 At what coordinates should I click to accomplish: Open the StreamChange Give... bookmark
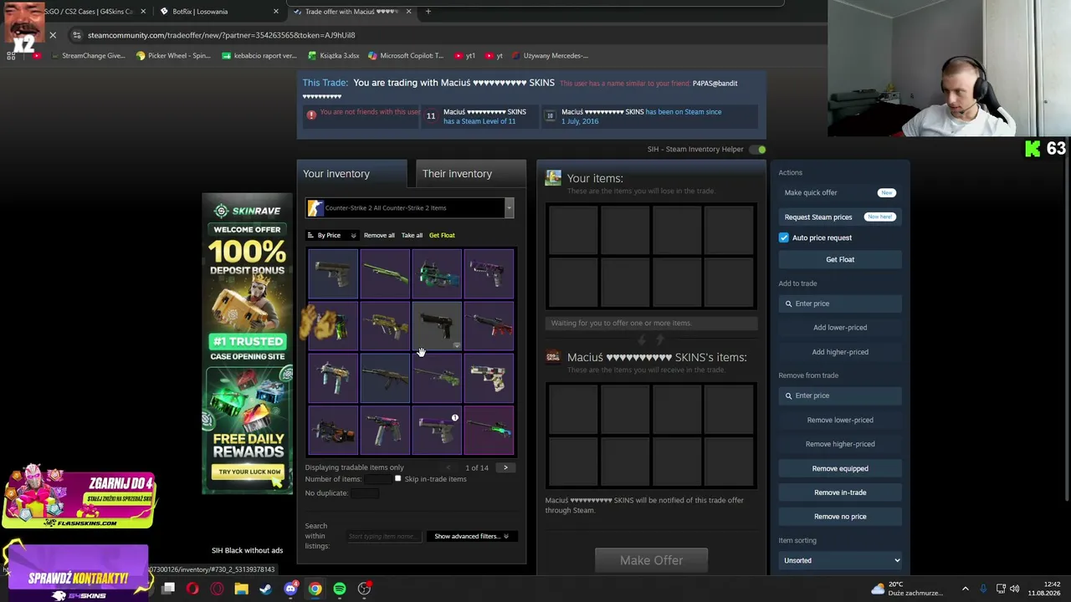pos(88,56)
